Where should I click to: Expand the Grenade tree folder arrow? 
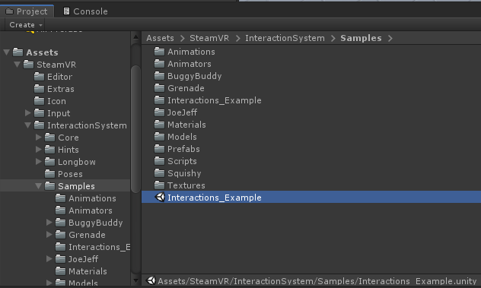coord(49,235)
